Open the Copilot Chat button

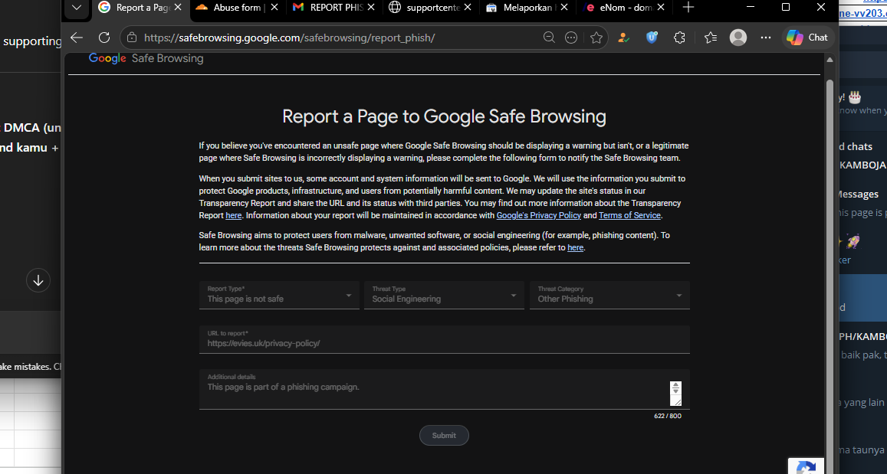[808, 38]
